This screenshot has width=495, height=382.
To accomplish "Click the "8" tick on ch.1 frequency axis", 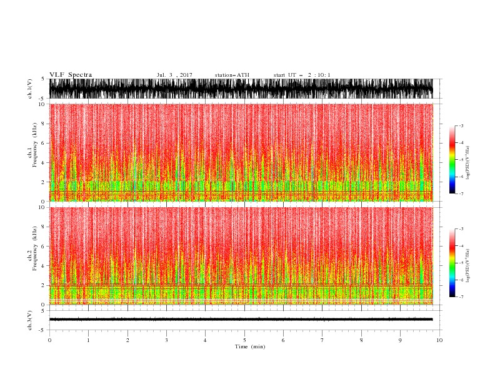I will (43, 124).
